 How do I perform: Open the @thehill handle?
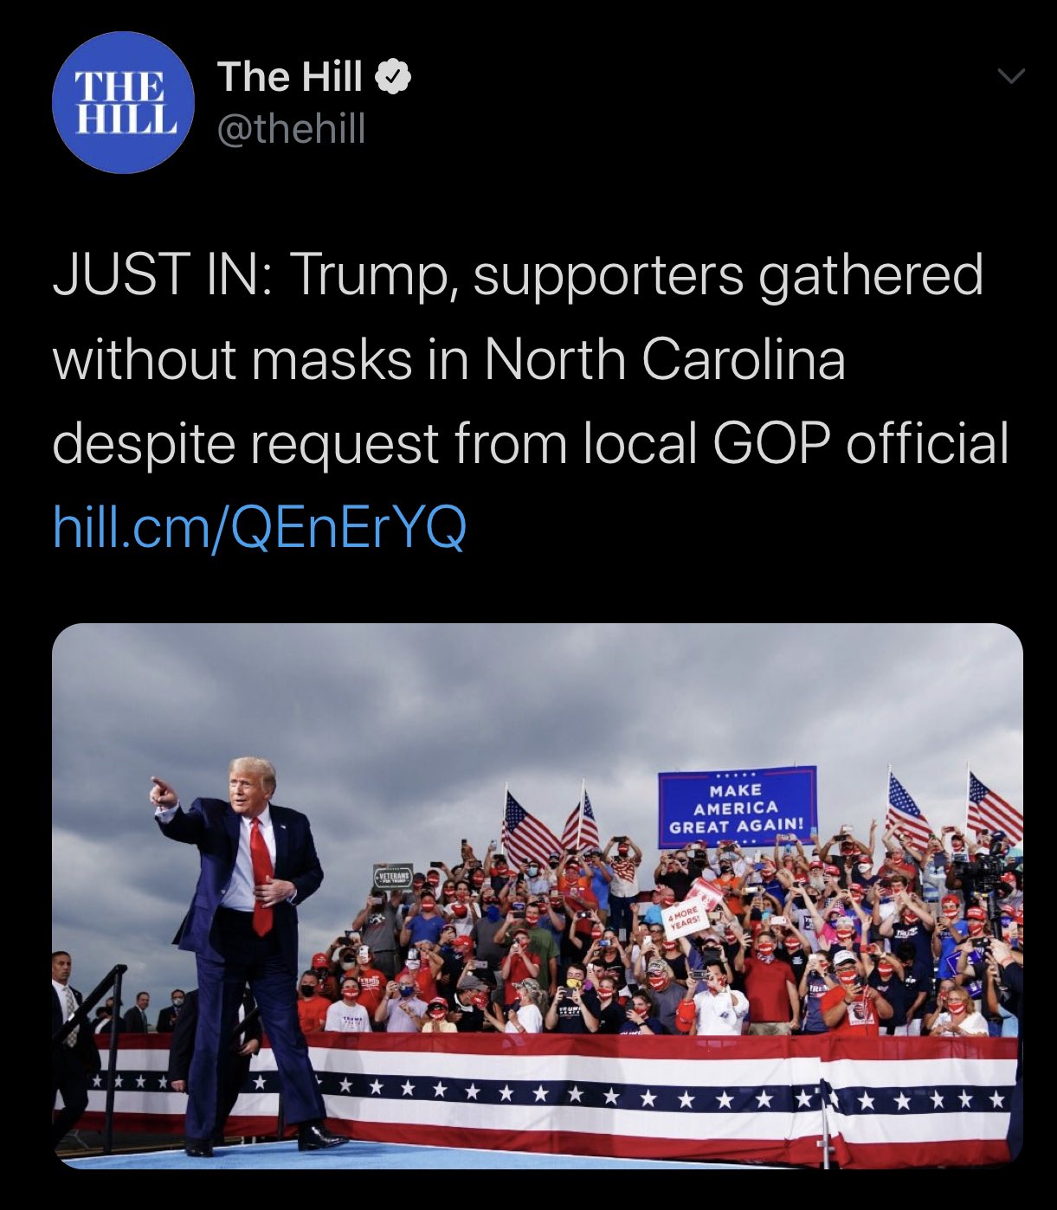click(x=292, y=129)
